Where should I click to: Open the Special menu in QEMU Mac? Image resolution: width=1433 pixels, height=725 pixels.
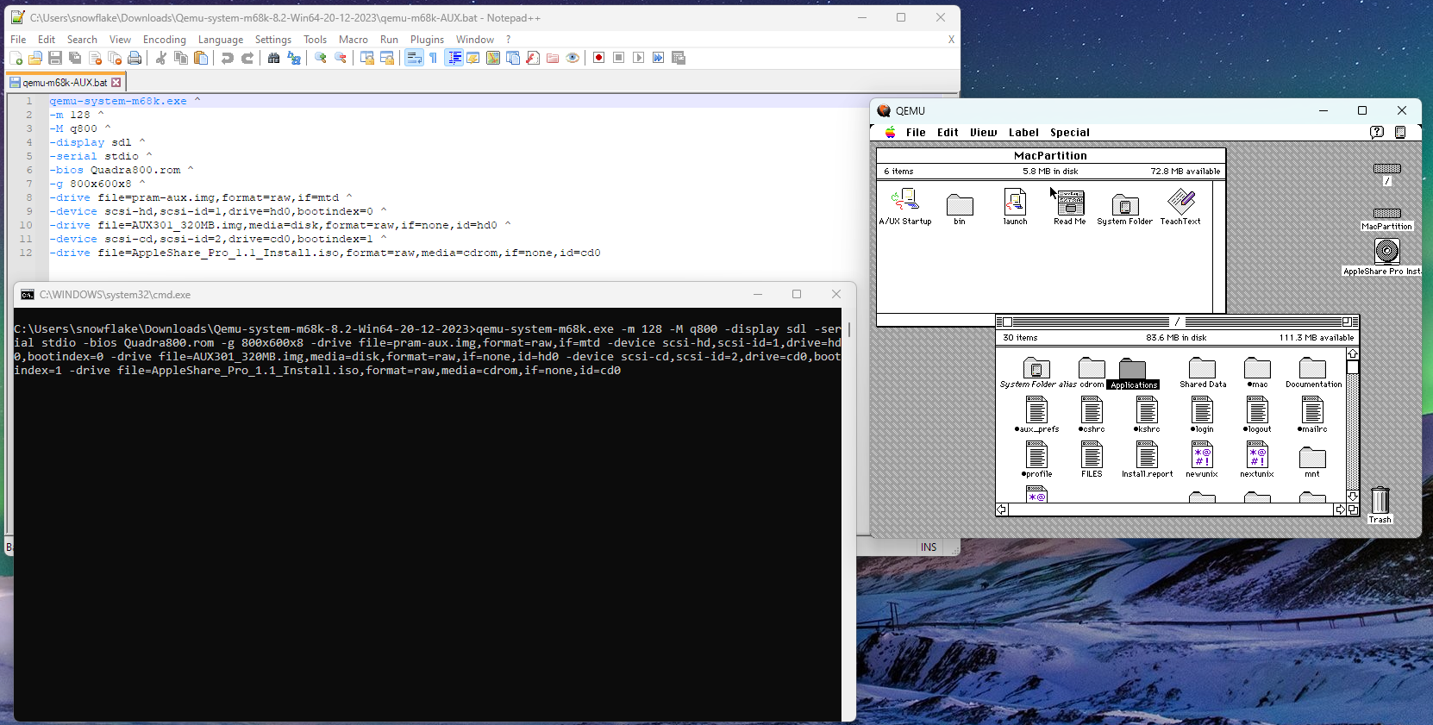point(1070,133)
